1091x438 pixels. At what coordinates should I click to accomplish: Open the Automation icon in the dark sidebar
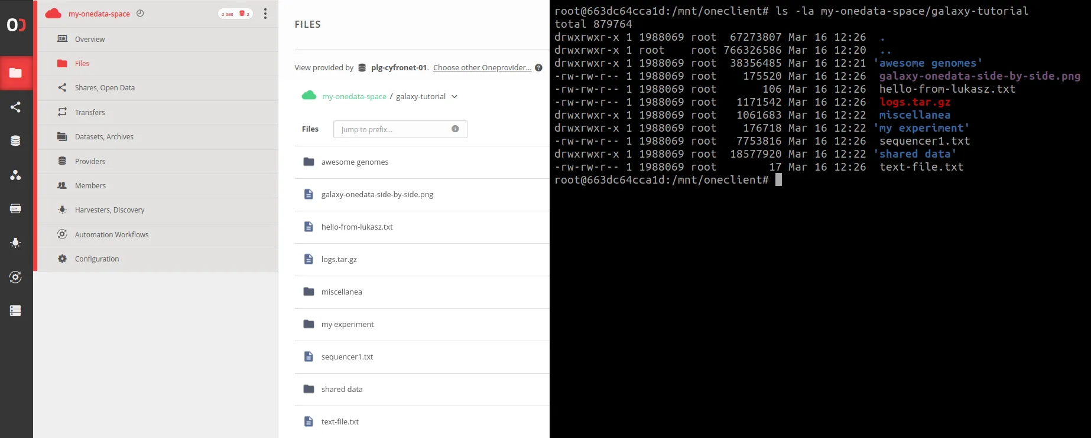[16, 277]
